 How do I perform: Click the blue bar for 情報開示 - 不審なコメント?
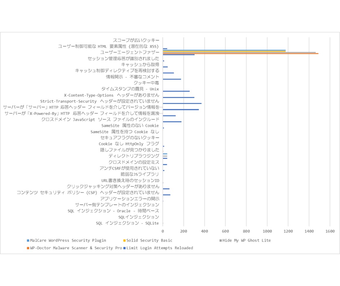172,79
